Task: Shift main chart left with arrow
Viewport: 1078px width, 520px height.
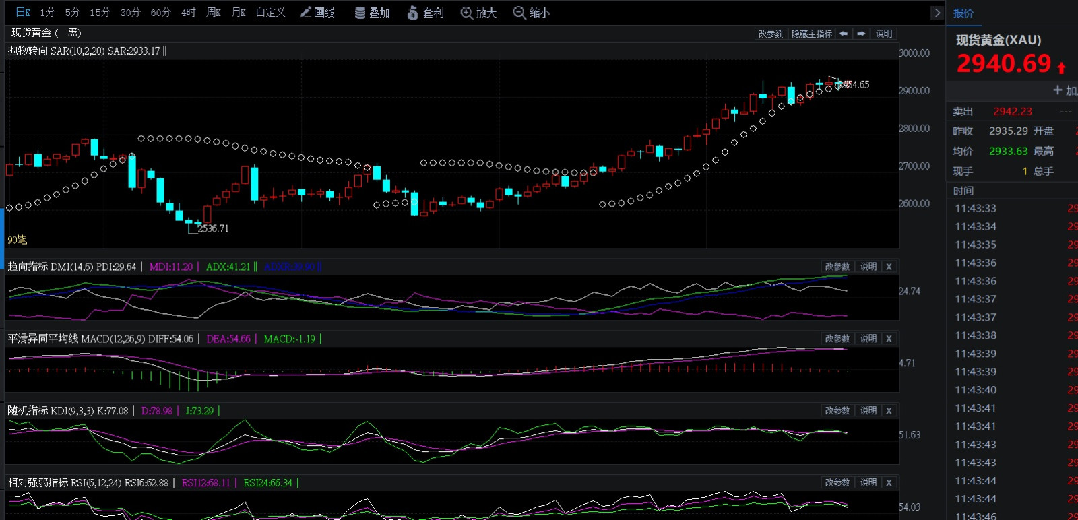Action: click(x=844, y=34)
